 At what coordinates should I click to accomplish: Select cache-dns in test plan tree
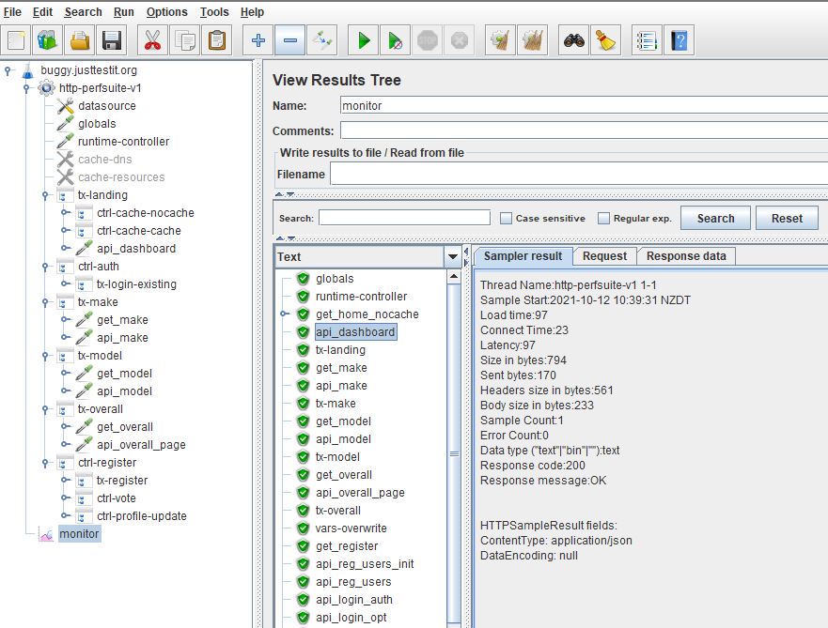[x=105, y=160]
